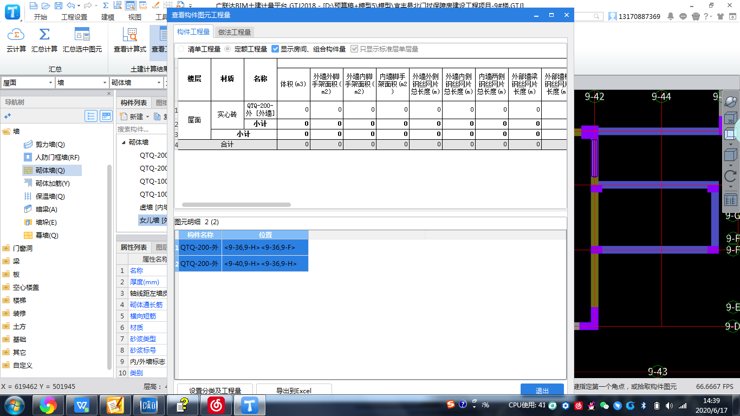The width and height of the screenshot is (740, 416).
Task: Expand the 门窗洞 tree node
Action: (x=6, y=248)
